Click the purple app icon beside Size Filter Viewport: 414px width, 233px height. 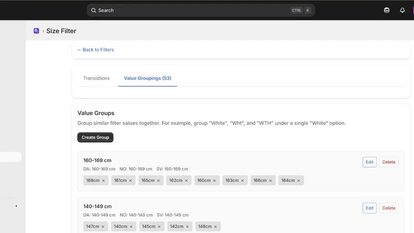(x=36, y=31)
